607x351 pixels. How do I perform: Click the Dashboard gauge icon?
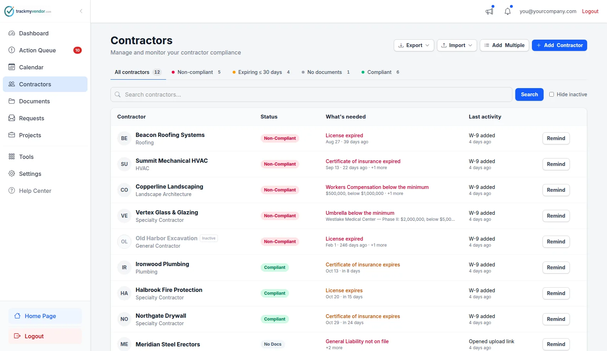12,33
